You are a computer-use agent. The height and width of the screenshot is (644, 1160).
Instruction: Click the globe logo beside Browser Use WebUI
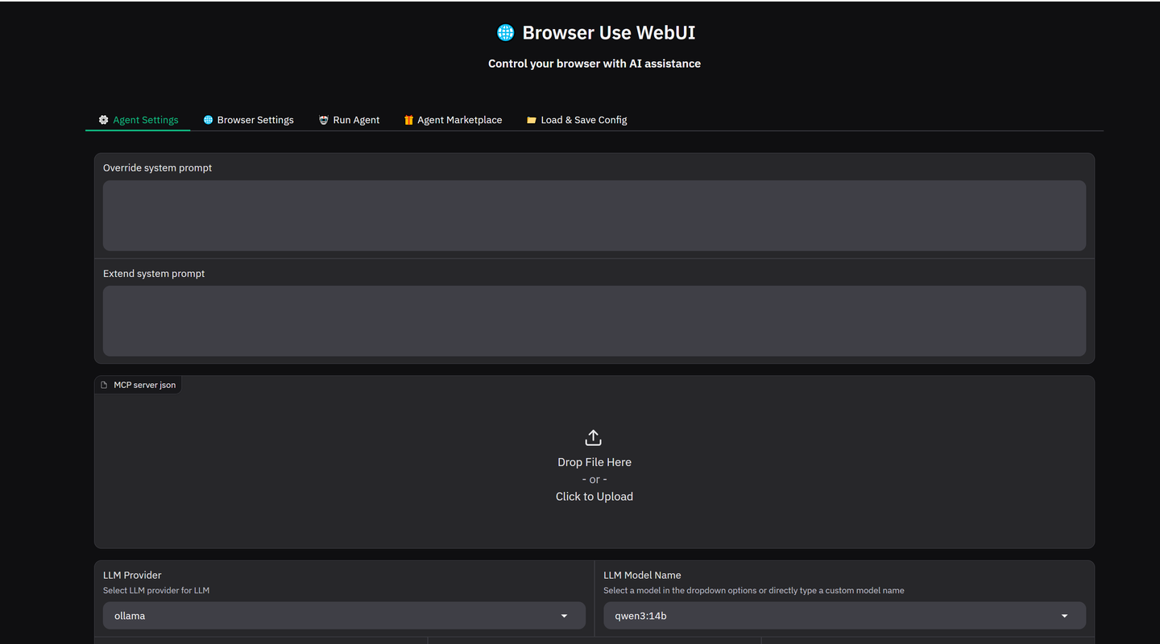click(x=505, y=33)
